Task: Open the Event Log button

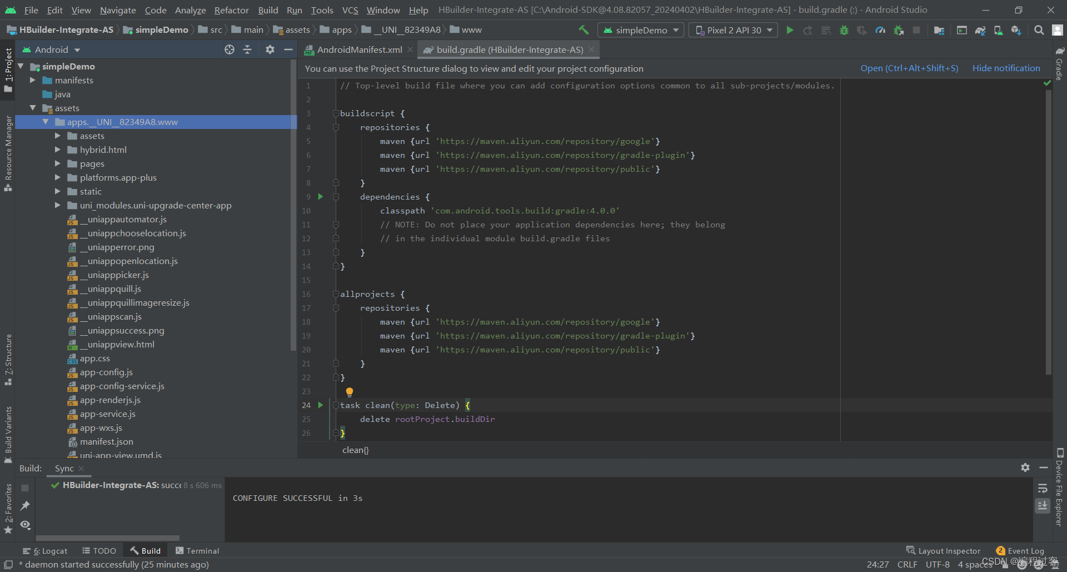Action: [1020, 551]
